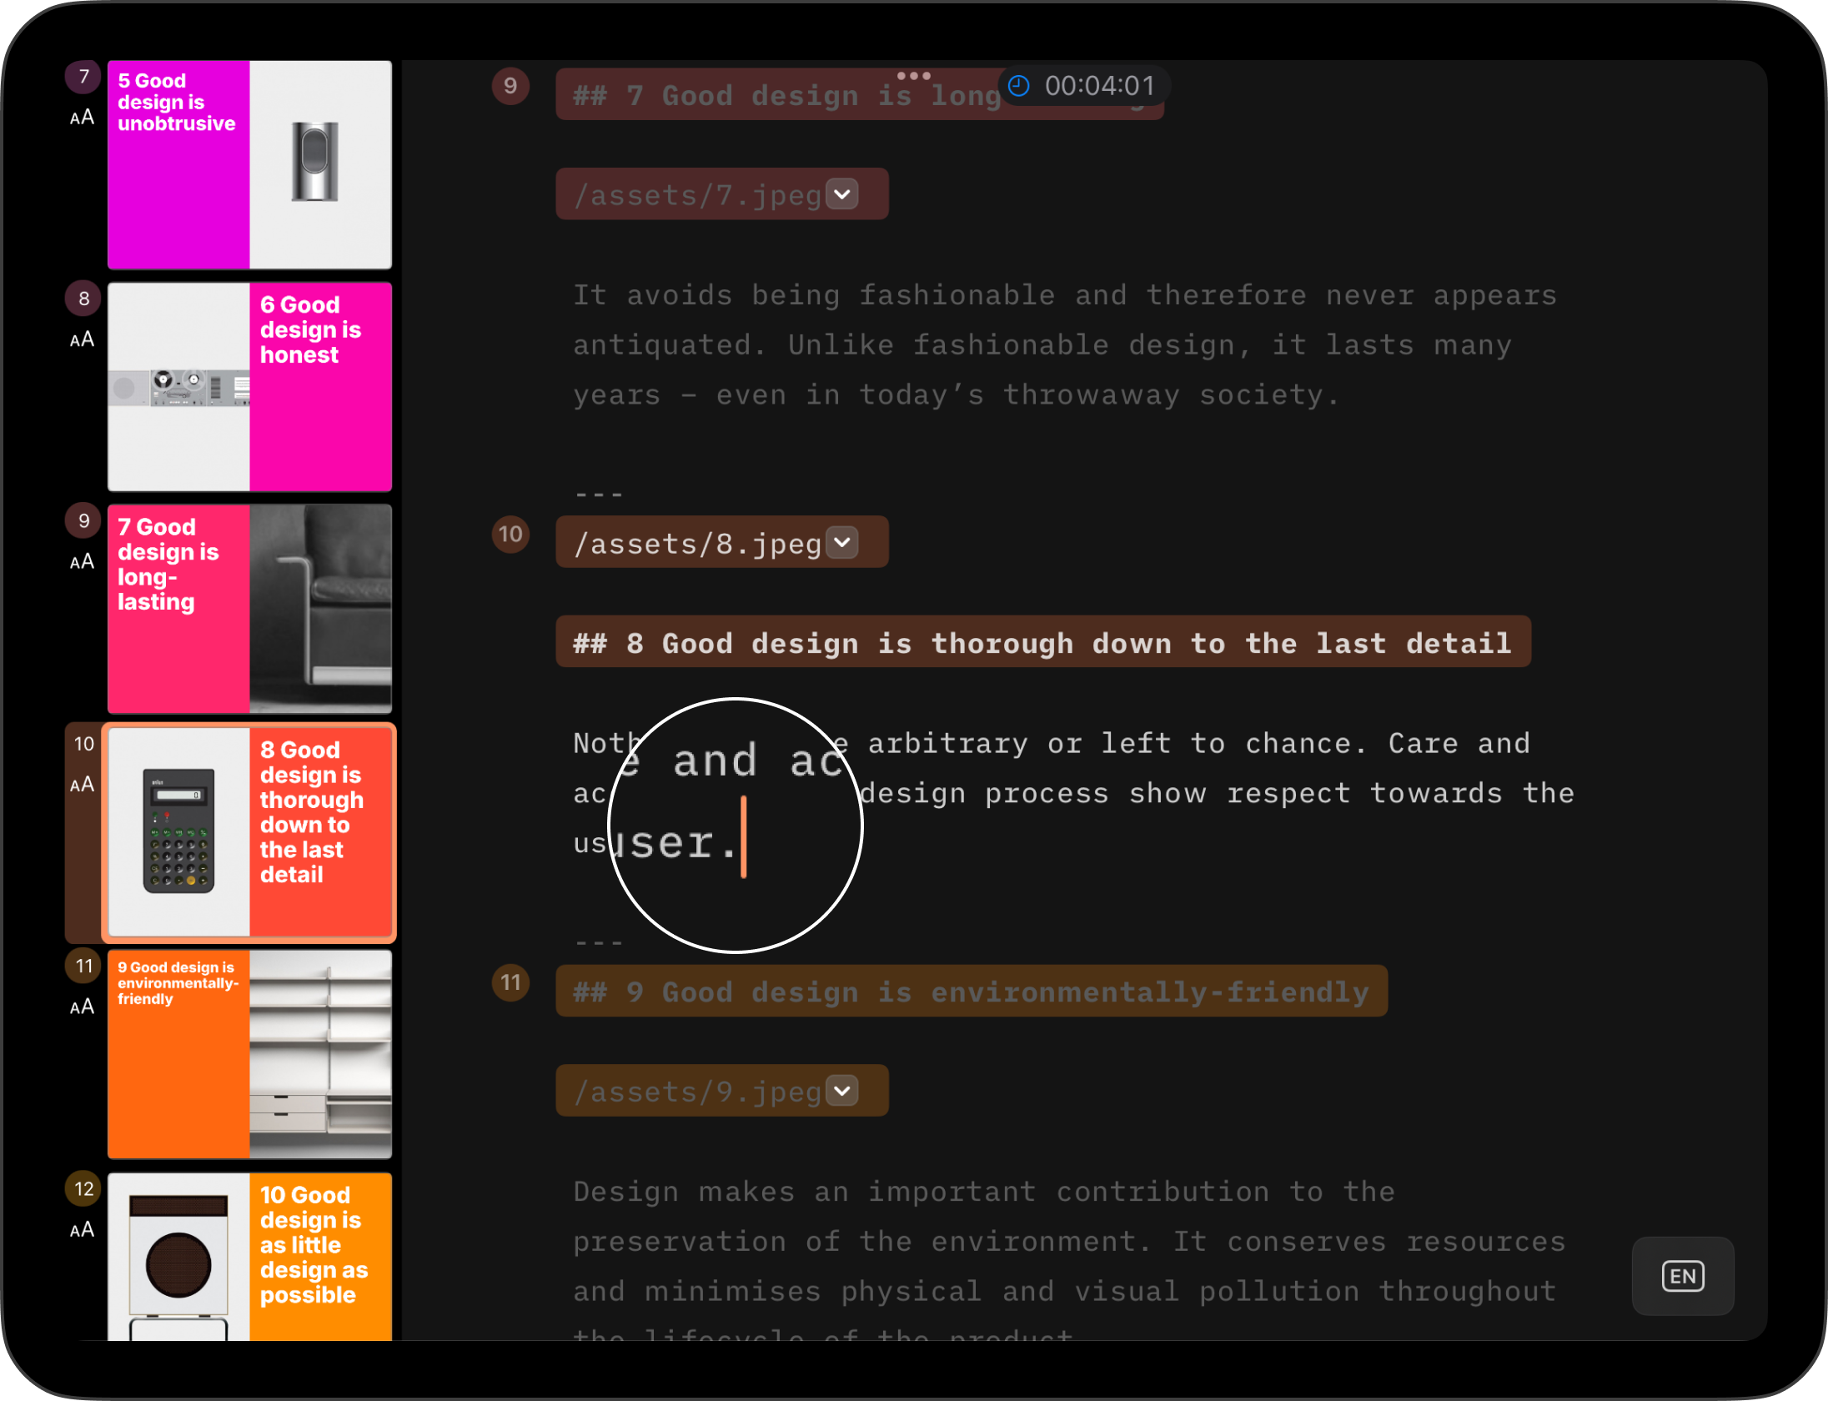Click the timer reading 00:04:01

pyautogui.click(x=1100, y=85)
